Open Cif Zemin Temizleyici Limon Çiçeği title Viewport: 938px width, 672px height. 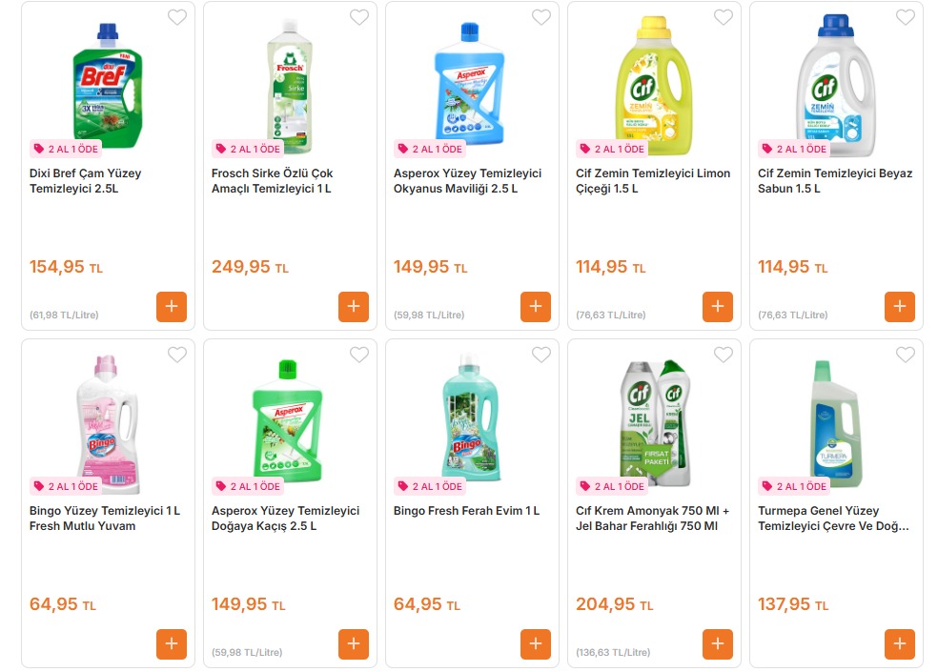[653, 181]
